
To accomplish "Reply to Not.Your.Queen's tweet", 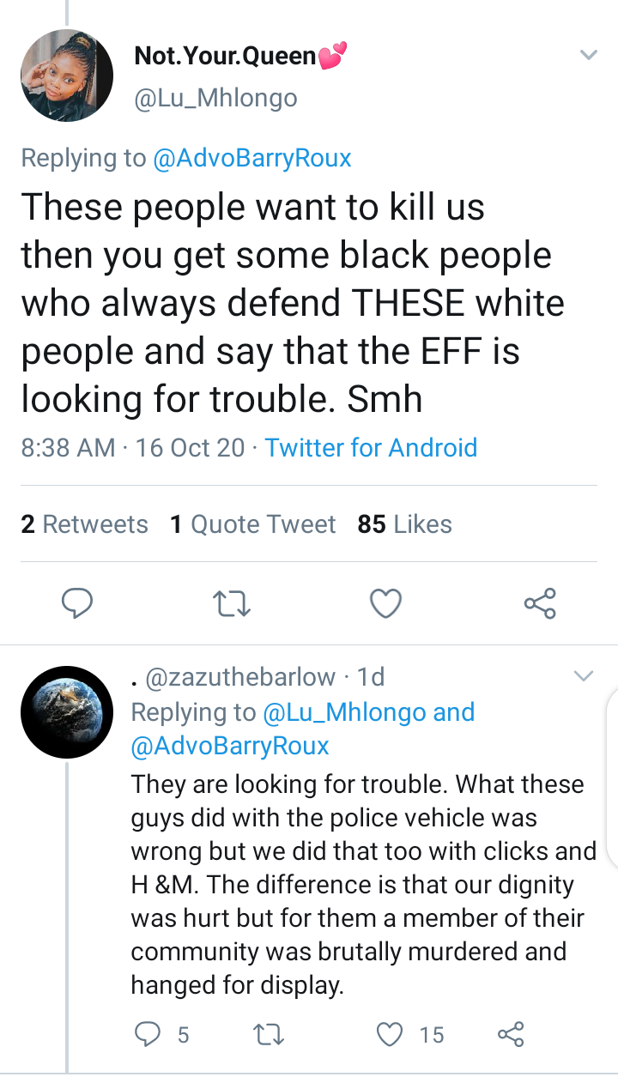I will pos(77,604).
